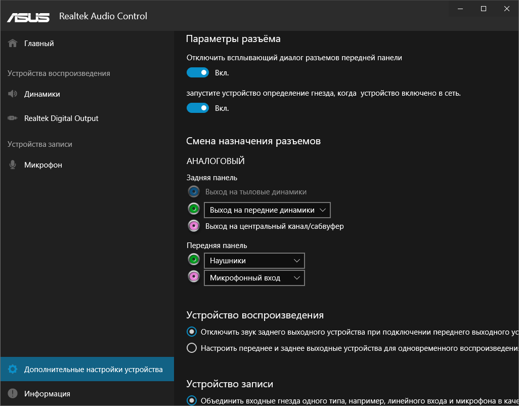Select the combine input jacks recording option

[192, 400]
